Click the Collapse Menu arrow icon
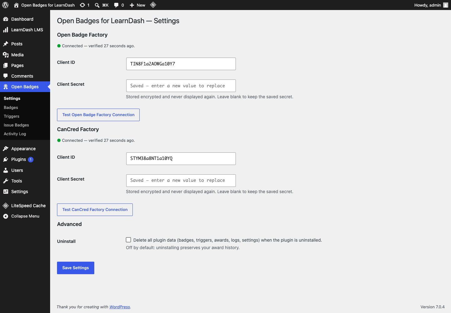The image size is (451, 313). pyautogui.click(x=6, y=216)
